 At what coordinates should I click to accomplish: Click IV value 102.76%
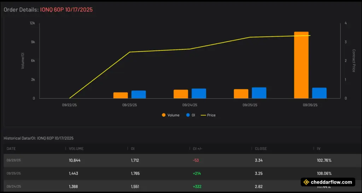pyautogui.click(x=324, y=160)
